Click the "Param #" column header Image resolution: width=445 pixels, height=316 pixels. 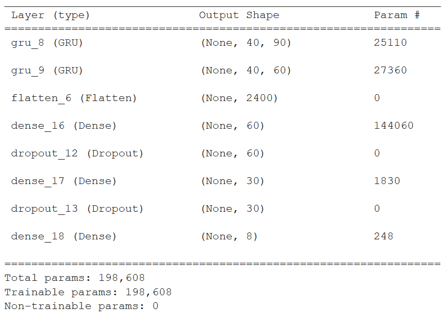(397, 15)
